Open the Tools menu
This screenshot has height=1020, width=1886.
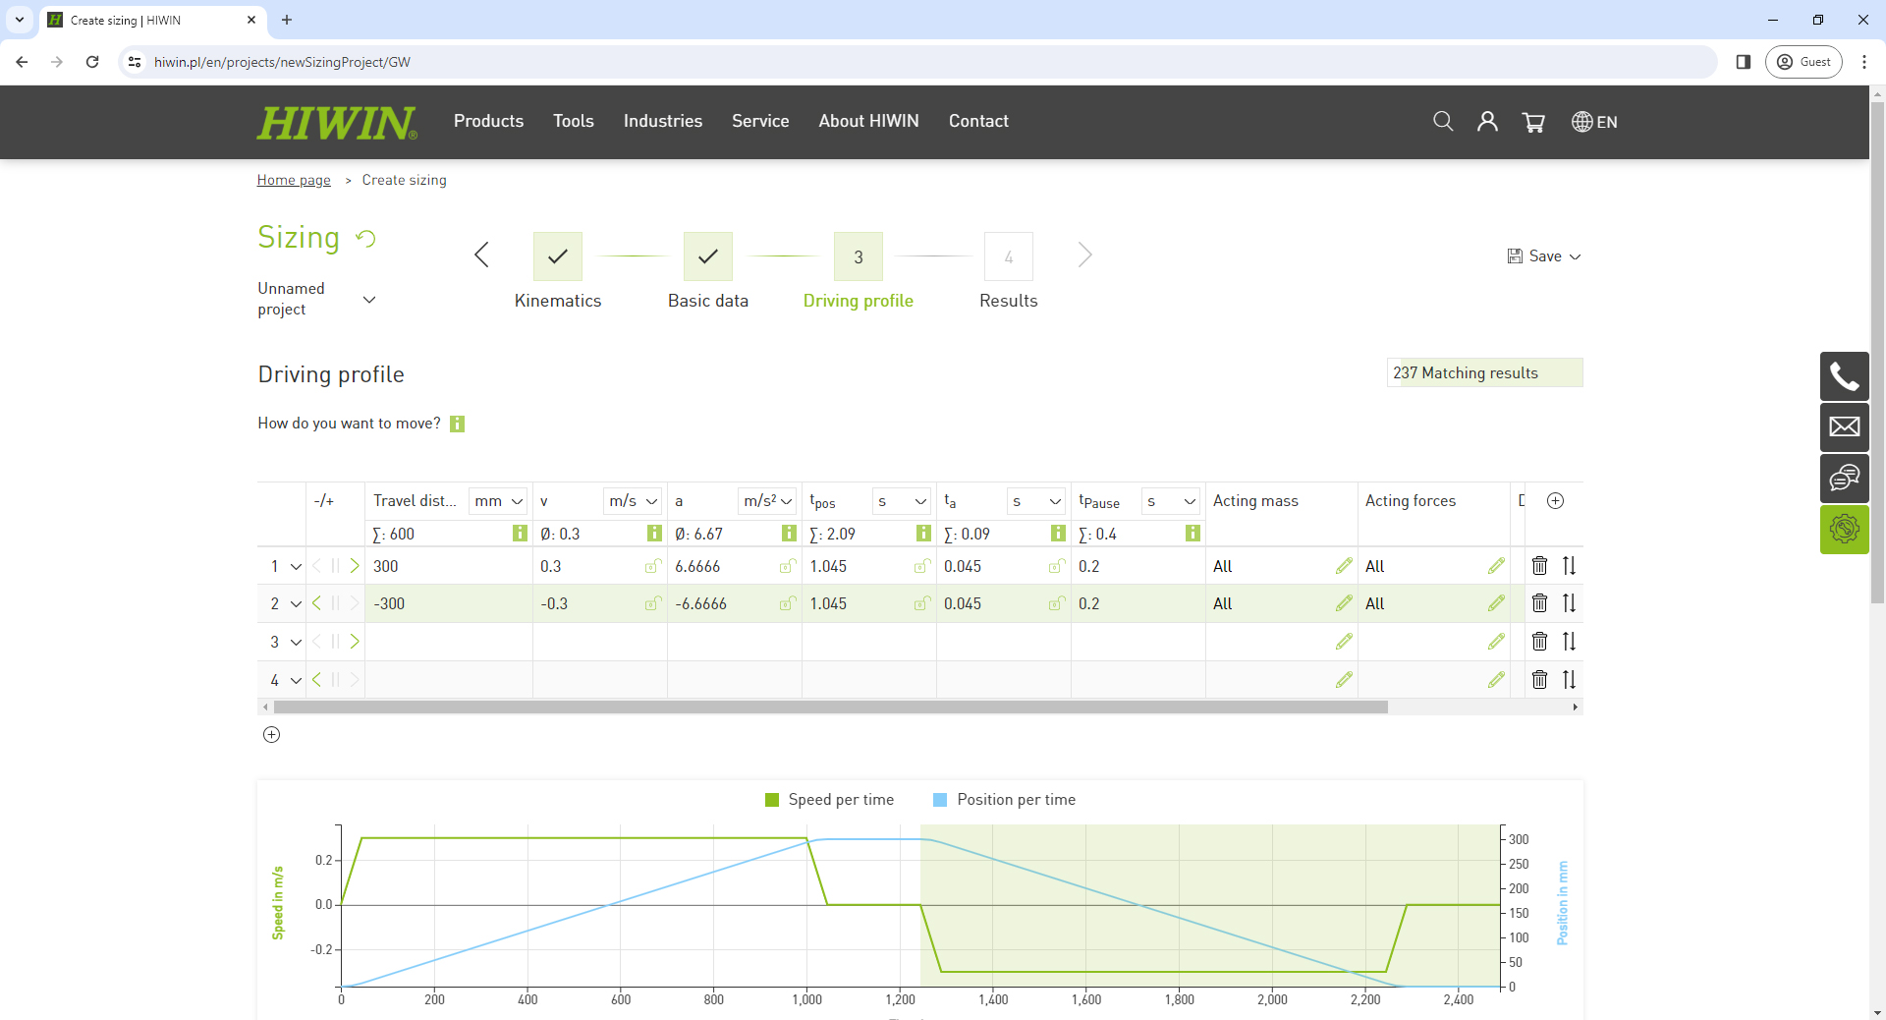pos(574,121)
